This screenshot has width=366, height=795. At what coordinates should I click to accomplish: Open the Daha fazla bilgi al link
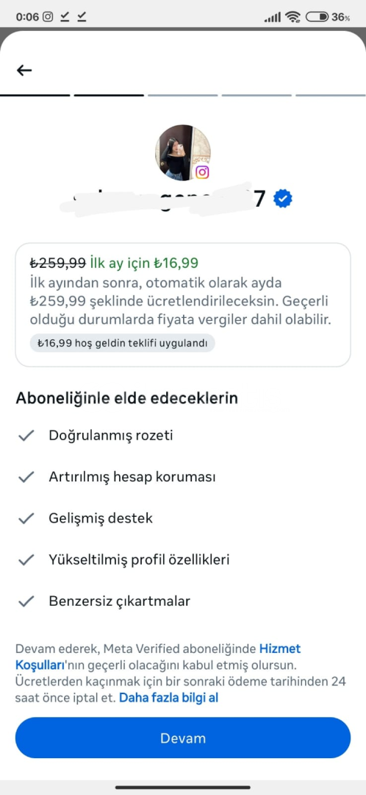pyautogui.click(x=168, y=698)
